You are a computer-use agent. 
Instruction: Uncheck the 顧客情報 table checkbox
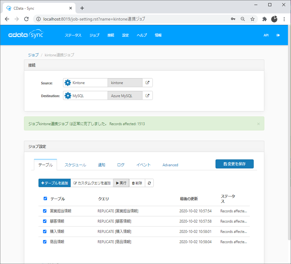point(45,221)
